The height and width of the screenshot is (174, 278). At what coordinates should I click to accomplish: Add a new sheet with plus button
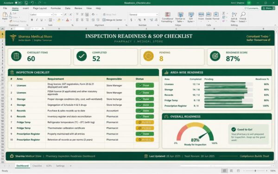[x=70, y=166]
